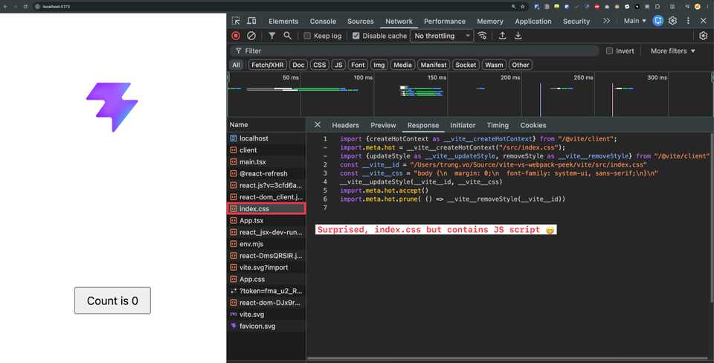Select @react-refresh request row
The width and height of the screenshot is (714, 363).
coord(266,173)
